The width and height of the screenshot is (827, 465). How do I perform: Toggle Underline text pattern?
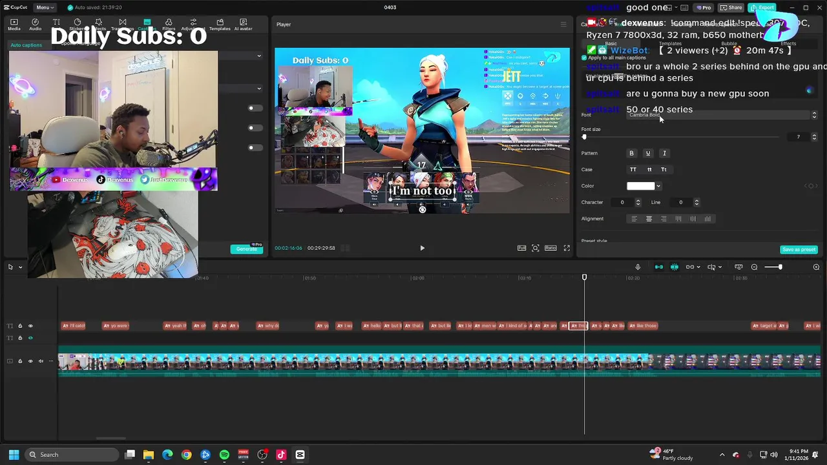pyautogui.click(x=648, y=153)
